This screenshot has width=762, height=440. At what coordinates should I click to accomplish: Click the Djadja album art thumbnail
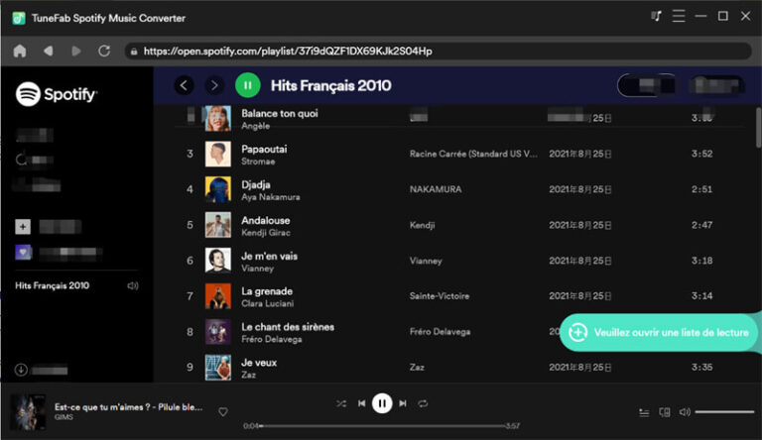coord(217,189)
